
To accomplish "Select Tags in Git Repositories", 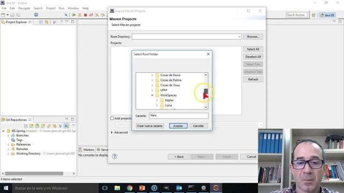I will point(19,140).
